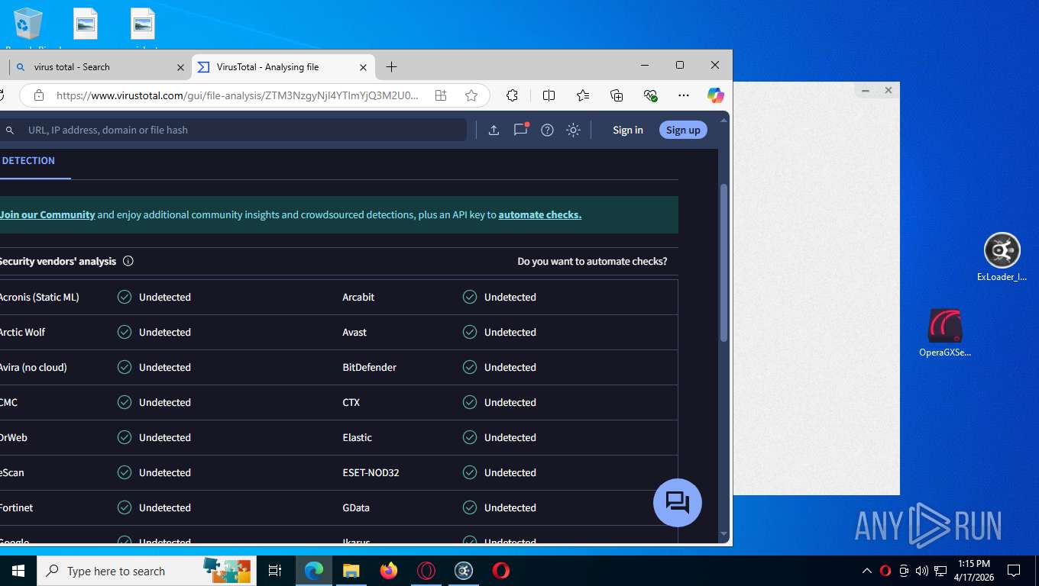This screenshot has width=1039, height=586.
Task: Click the Sign in link
Action: (x=628, y=130)
